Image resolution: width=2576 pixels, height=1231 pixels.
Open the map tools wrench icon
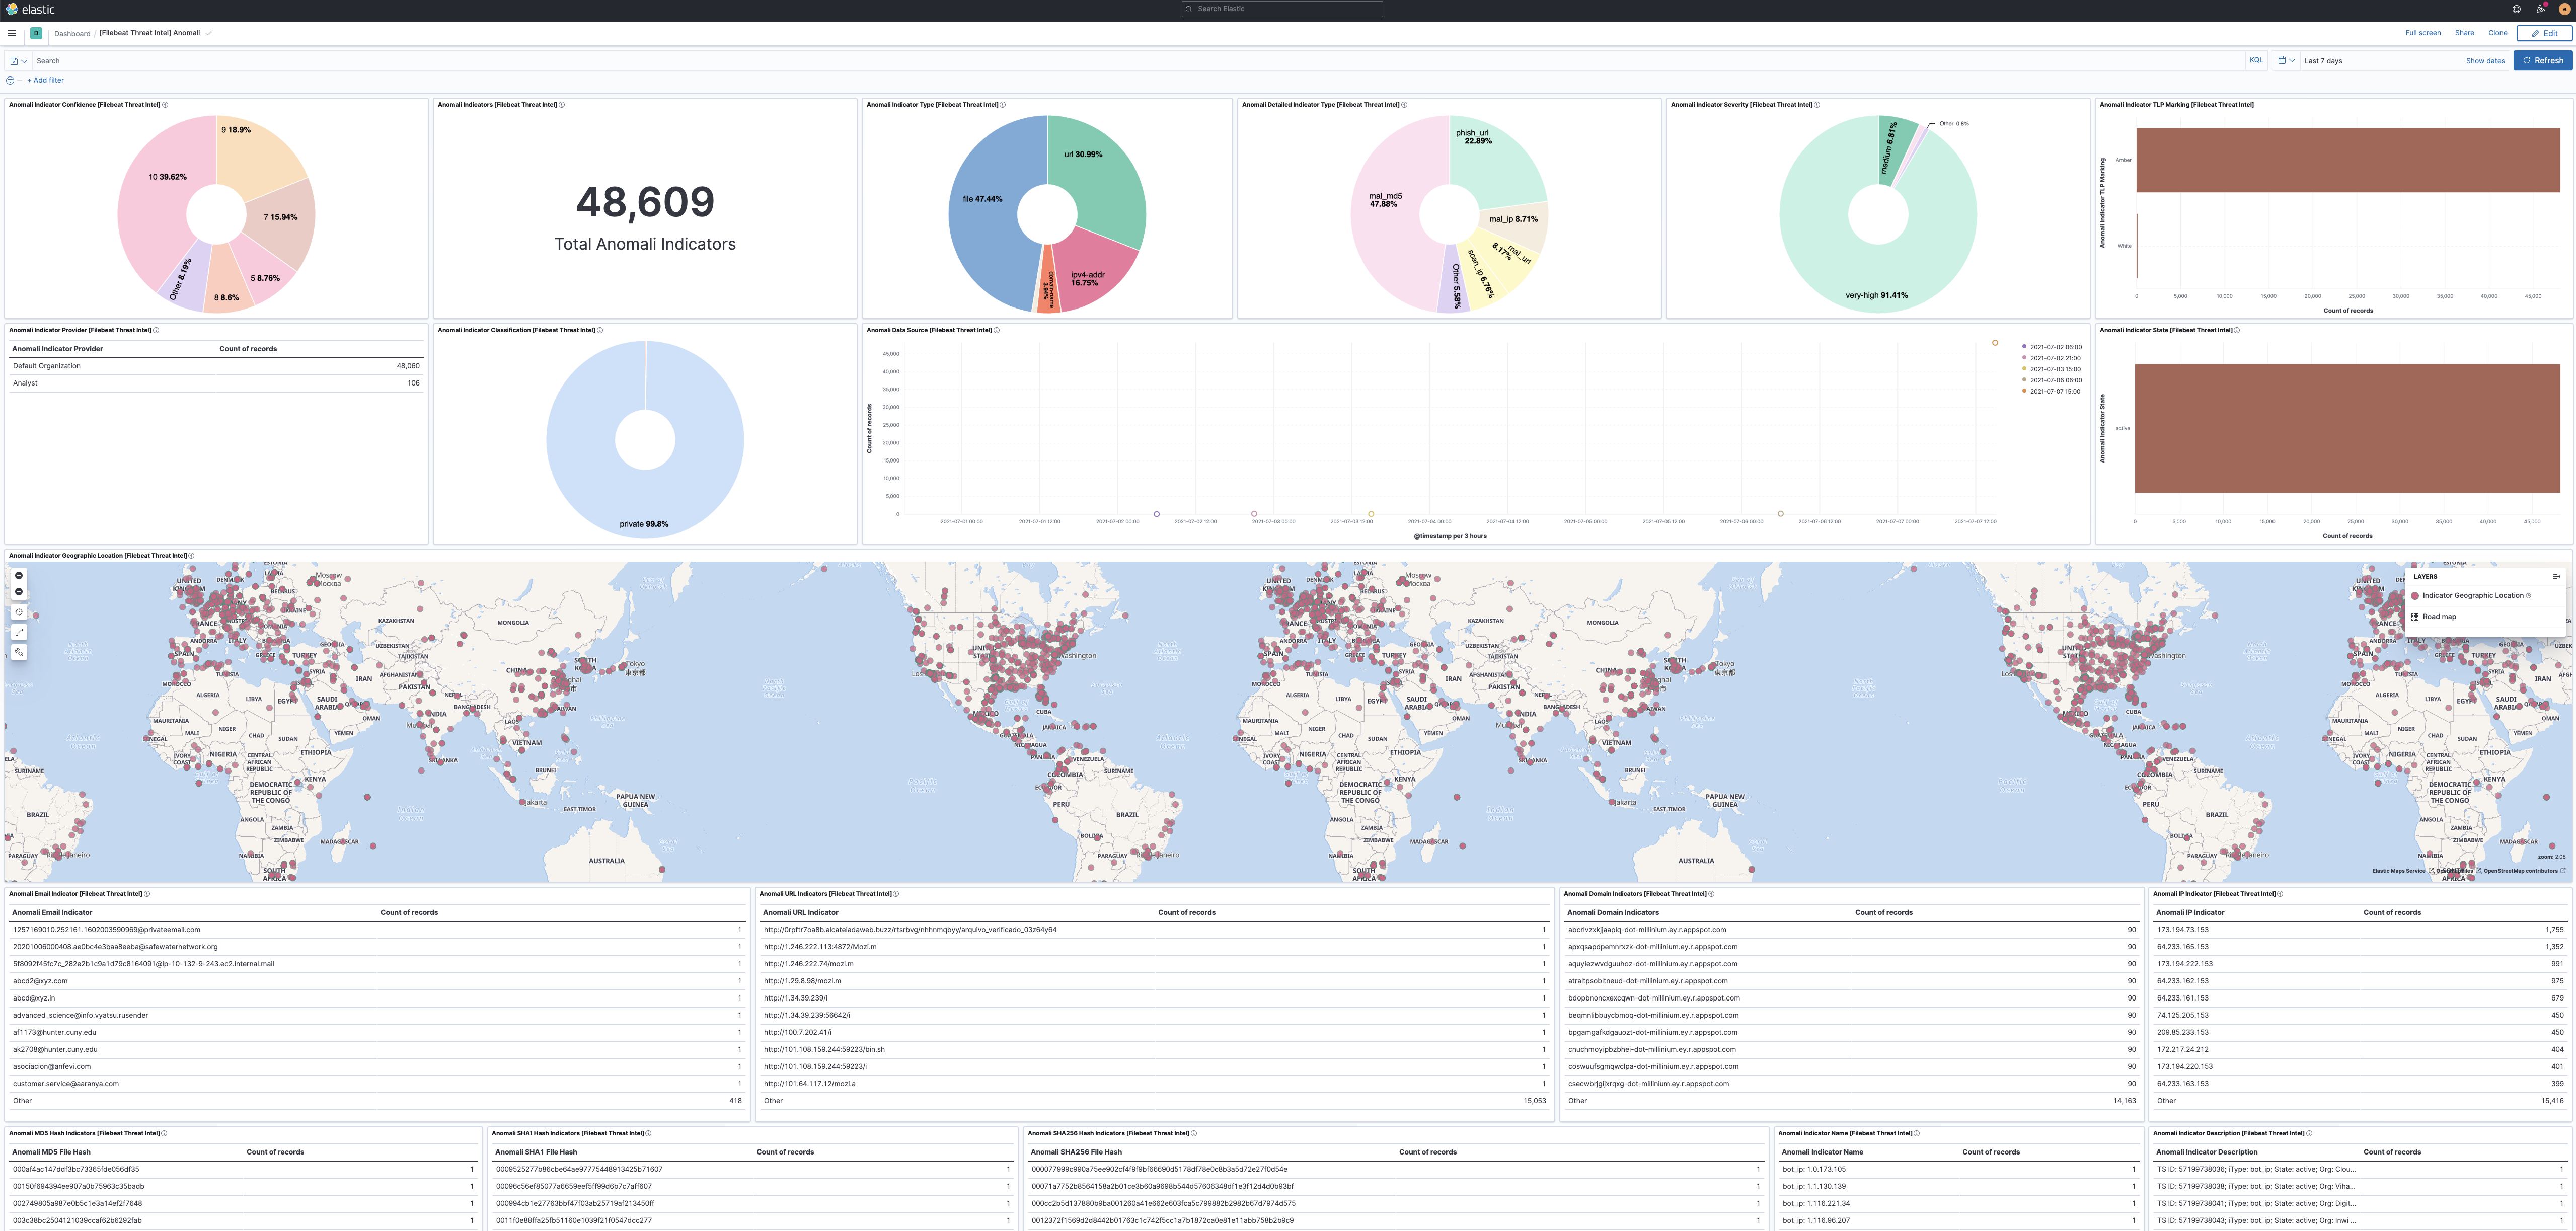pyautogui.click(x=18, y=652)
